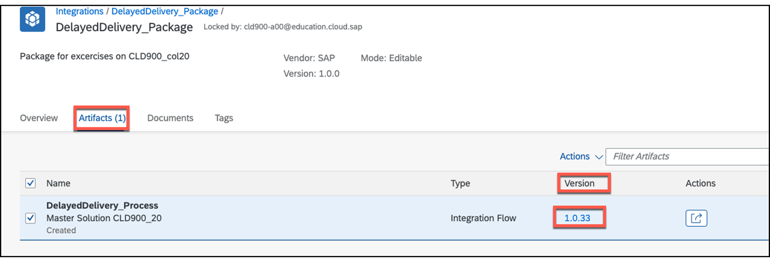
Task: Click the Version: 1.0.0 package text
Action: [x=311, y=73]
